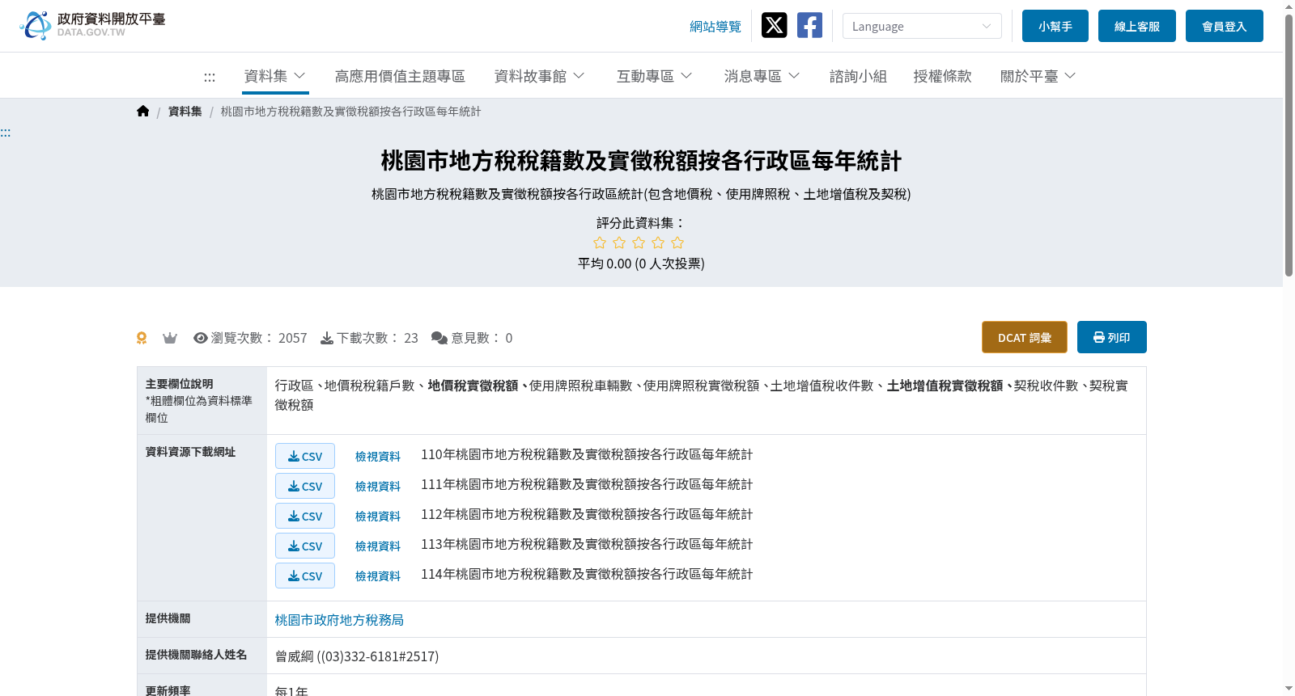Open the X (Twitter) social icon
1295x696 pixels.
point(775,25)
